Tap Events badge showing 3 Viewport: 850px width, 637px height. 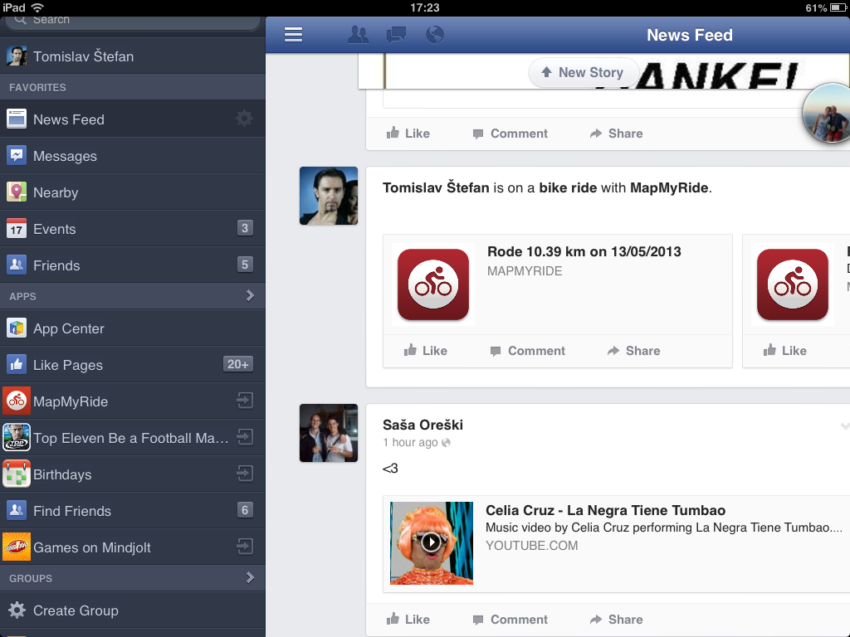click(245, 228)
